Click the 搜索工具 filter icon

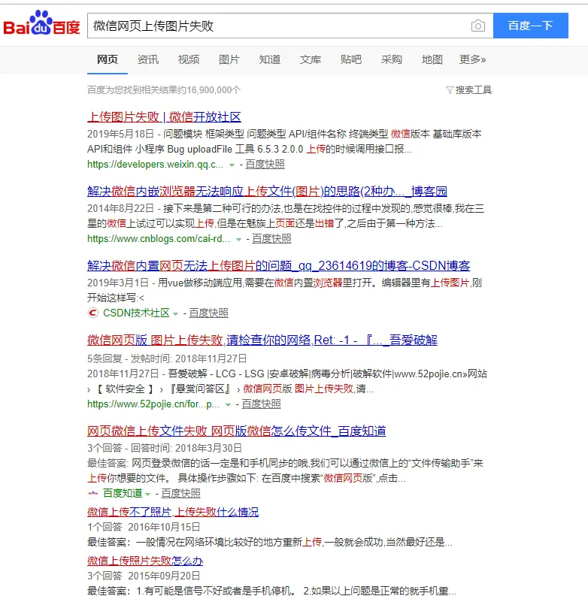coord(450,90)
